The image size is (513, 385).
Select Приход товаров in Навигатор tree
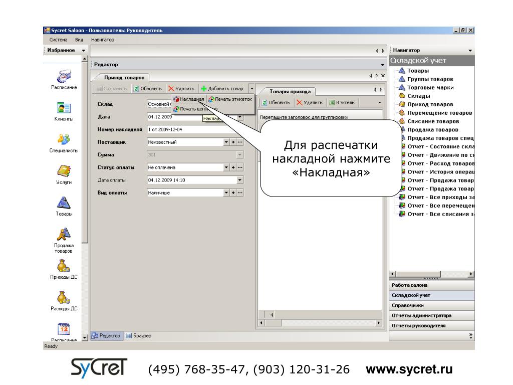(x=430, y=104)
